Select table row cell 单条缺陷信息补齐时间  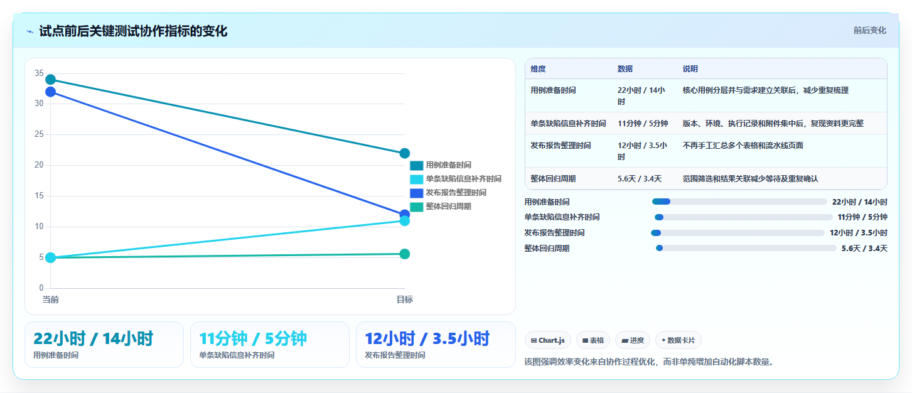tap(568, 124)
